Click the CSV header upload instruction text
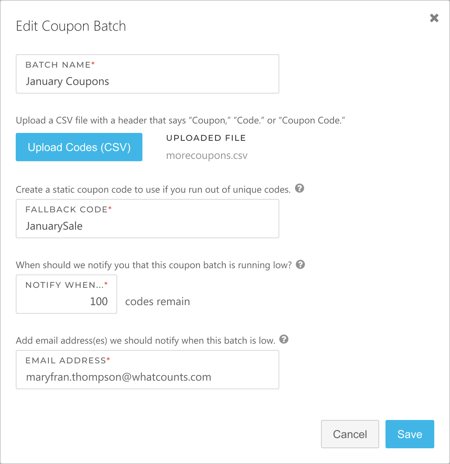Viewport: 450px width, 464px height. click(x=180, y=120)
